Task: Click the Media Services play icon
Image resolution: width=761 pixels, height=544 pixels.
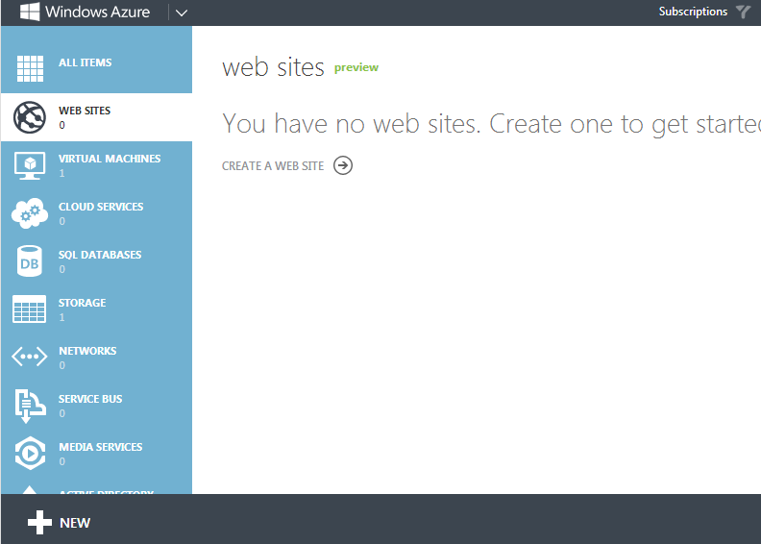Action: coord(30,453)
